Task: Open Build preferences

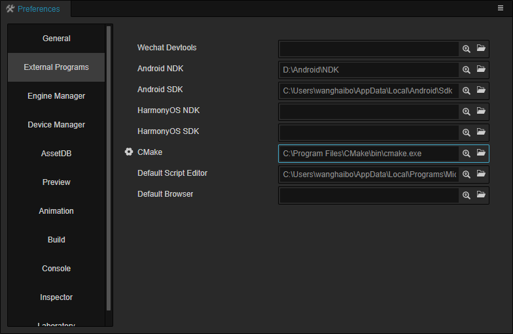Action: click(x=56, y=240)
